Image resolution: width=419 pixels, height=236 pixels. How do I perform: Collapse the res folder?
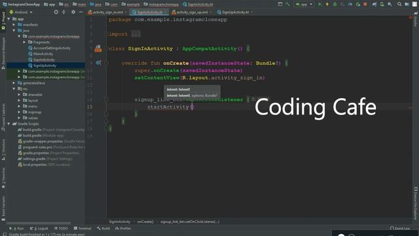14,89
